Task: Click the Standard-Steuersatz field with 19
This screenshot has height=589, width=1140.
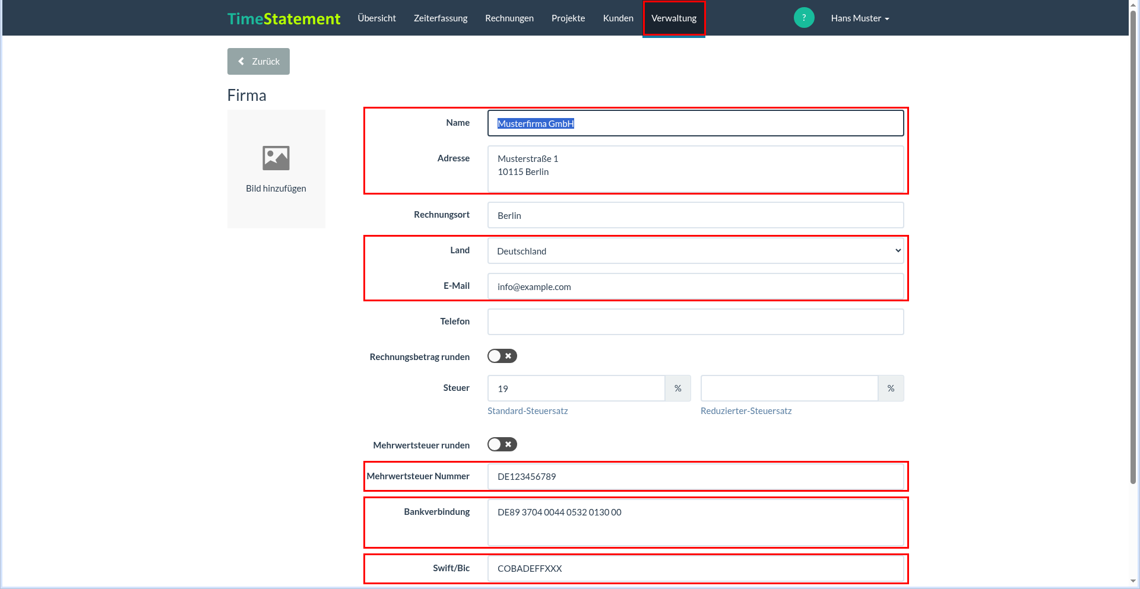Action: tap(576, 389)
